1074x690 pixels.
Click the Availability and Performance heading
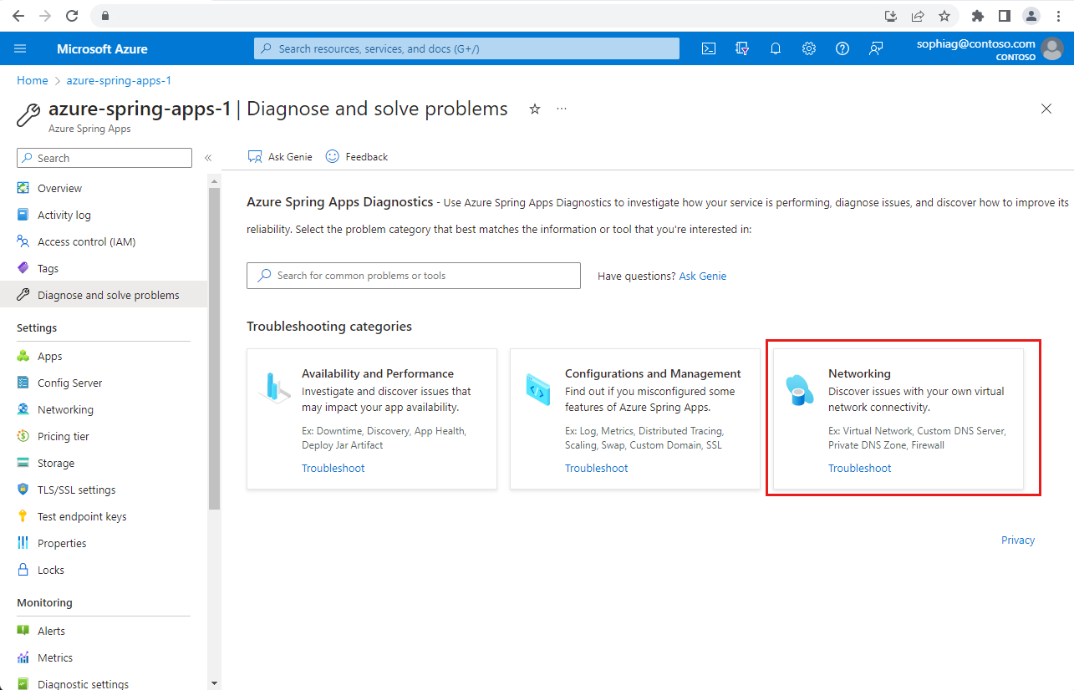[x=378, y=373]
